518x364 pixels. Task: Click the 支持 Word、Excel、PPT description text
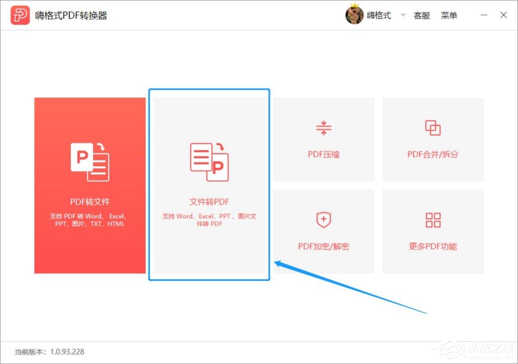tap(209, 220)
